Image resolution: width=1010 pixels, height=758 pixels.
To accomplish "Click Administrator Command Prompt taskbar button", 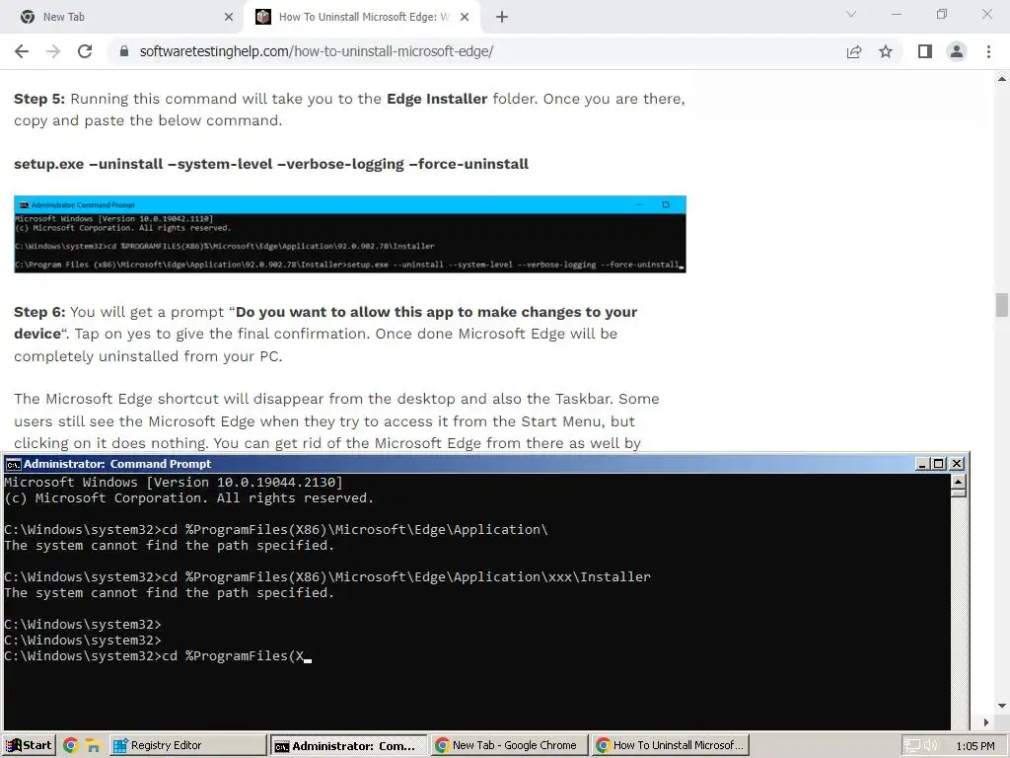I will (x=348, y=746).
